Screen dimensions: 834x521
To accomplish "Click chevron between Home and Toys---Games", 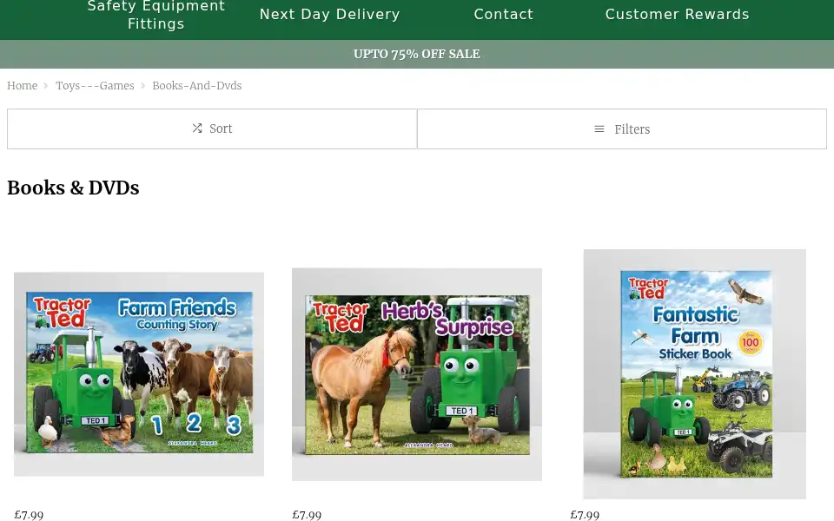I will tap(46, 86).
